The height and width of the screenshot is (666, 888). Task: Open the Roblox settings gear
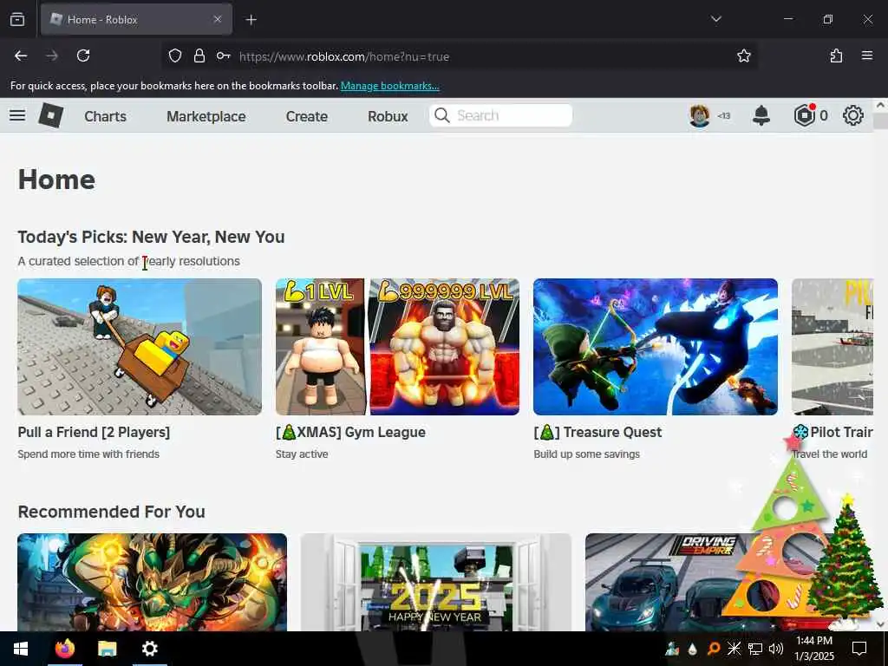pos(853,115)
